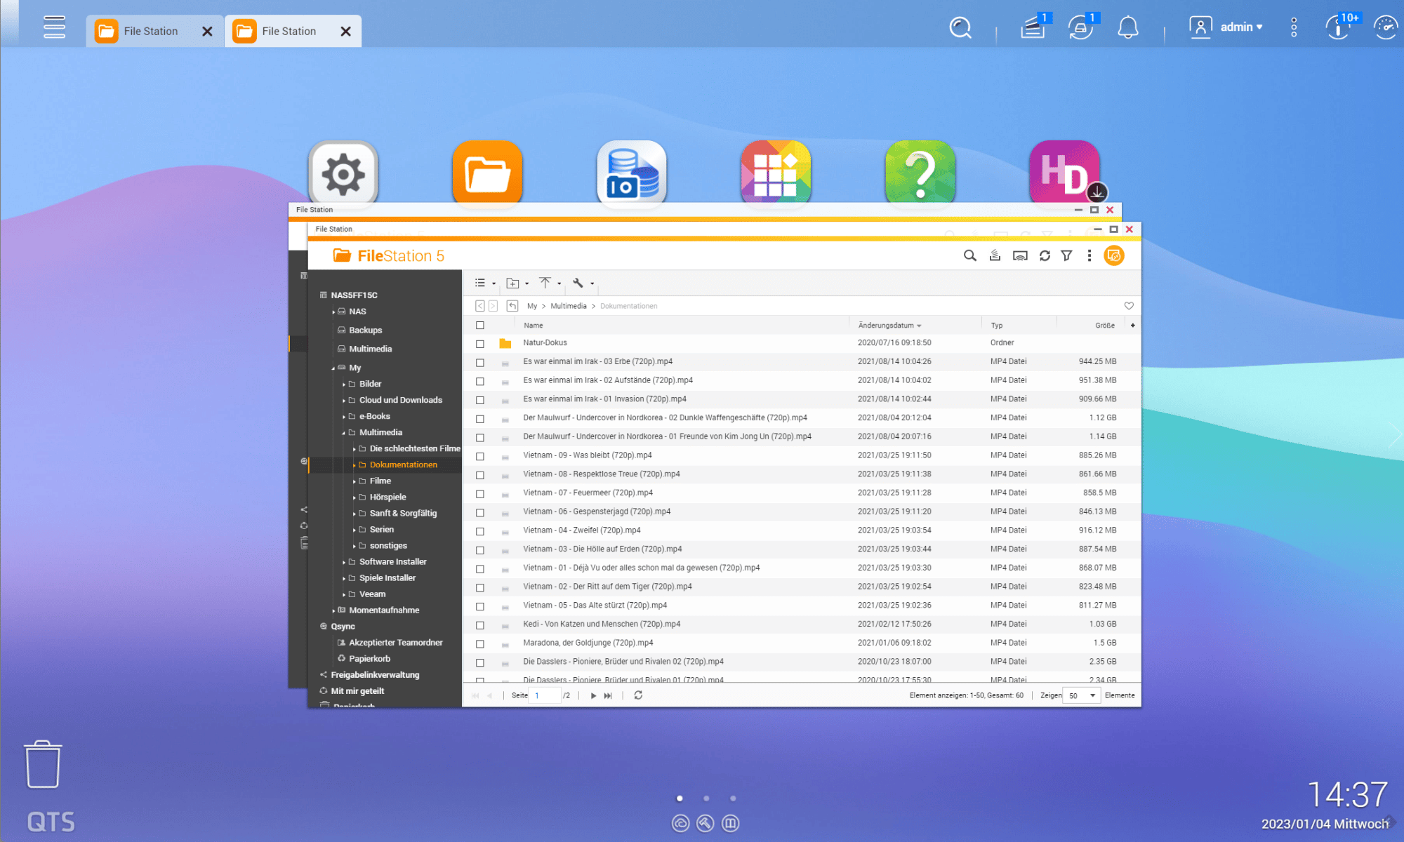This screenshot has height=842, width=1404.
Task: Select checkbox for Maradona, der Goldjunge file
Action: 480,643
